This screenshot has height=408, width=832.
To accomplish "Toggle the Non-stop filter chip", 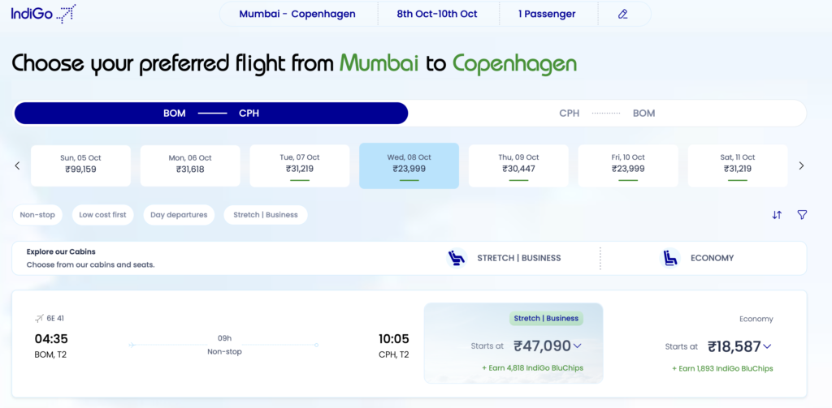I will 37,215.
